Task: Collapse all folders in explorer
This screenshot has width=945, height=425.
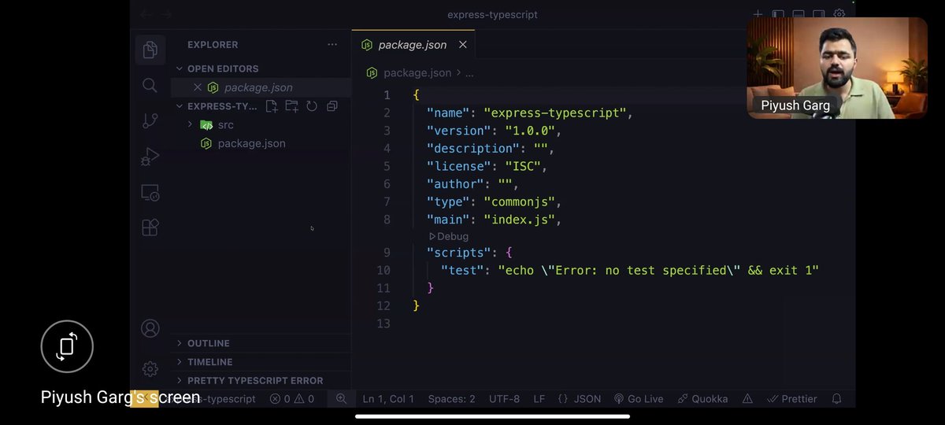Action: pyautogui.click(x=332, y=106)
